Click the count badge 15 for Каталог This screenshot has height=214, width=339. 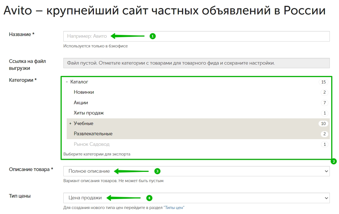tap(323, 82)
